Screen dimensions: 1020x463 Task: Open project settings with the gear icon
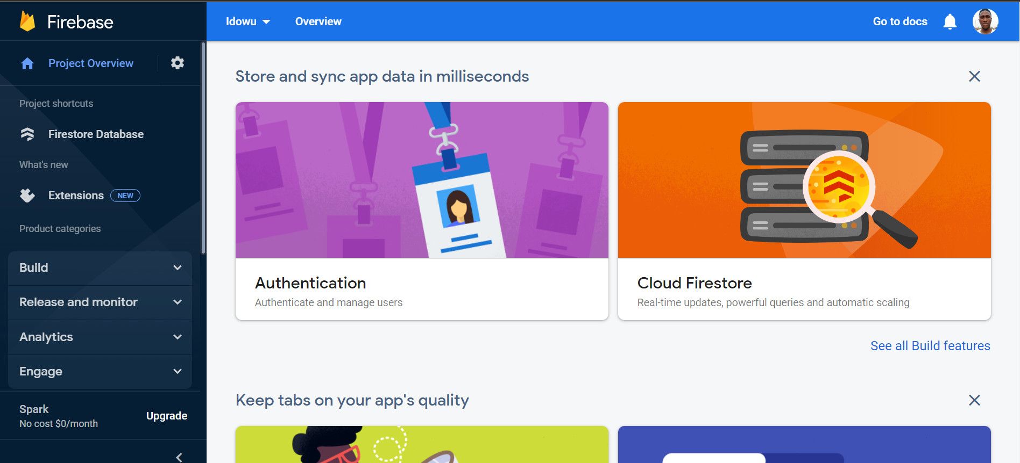pos(177,63)
